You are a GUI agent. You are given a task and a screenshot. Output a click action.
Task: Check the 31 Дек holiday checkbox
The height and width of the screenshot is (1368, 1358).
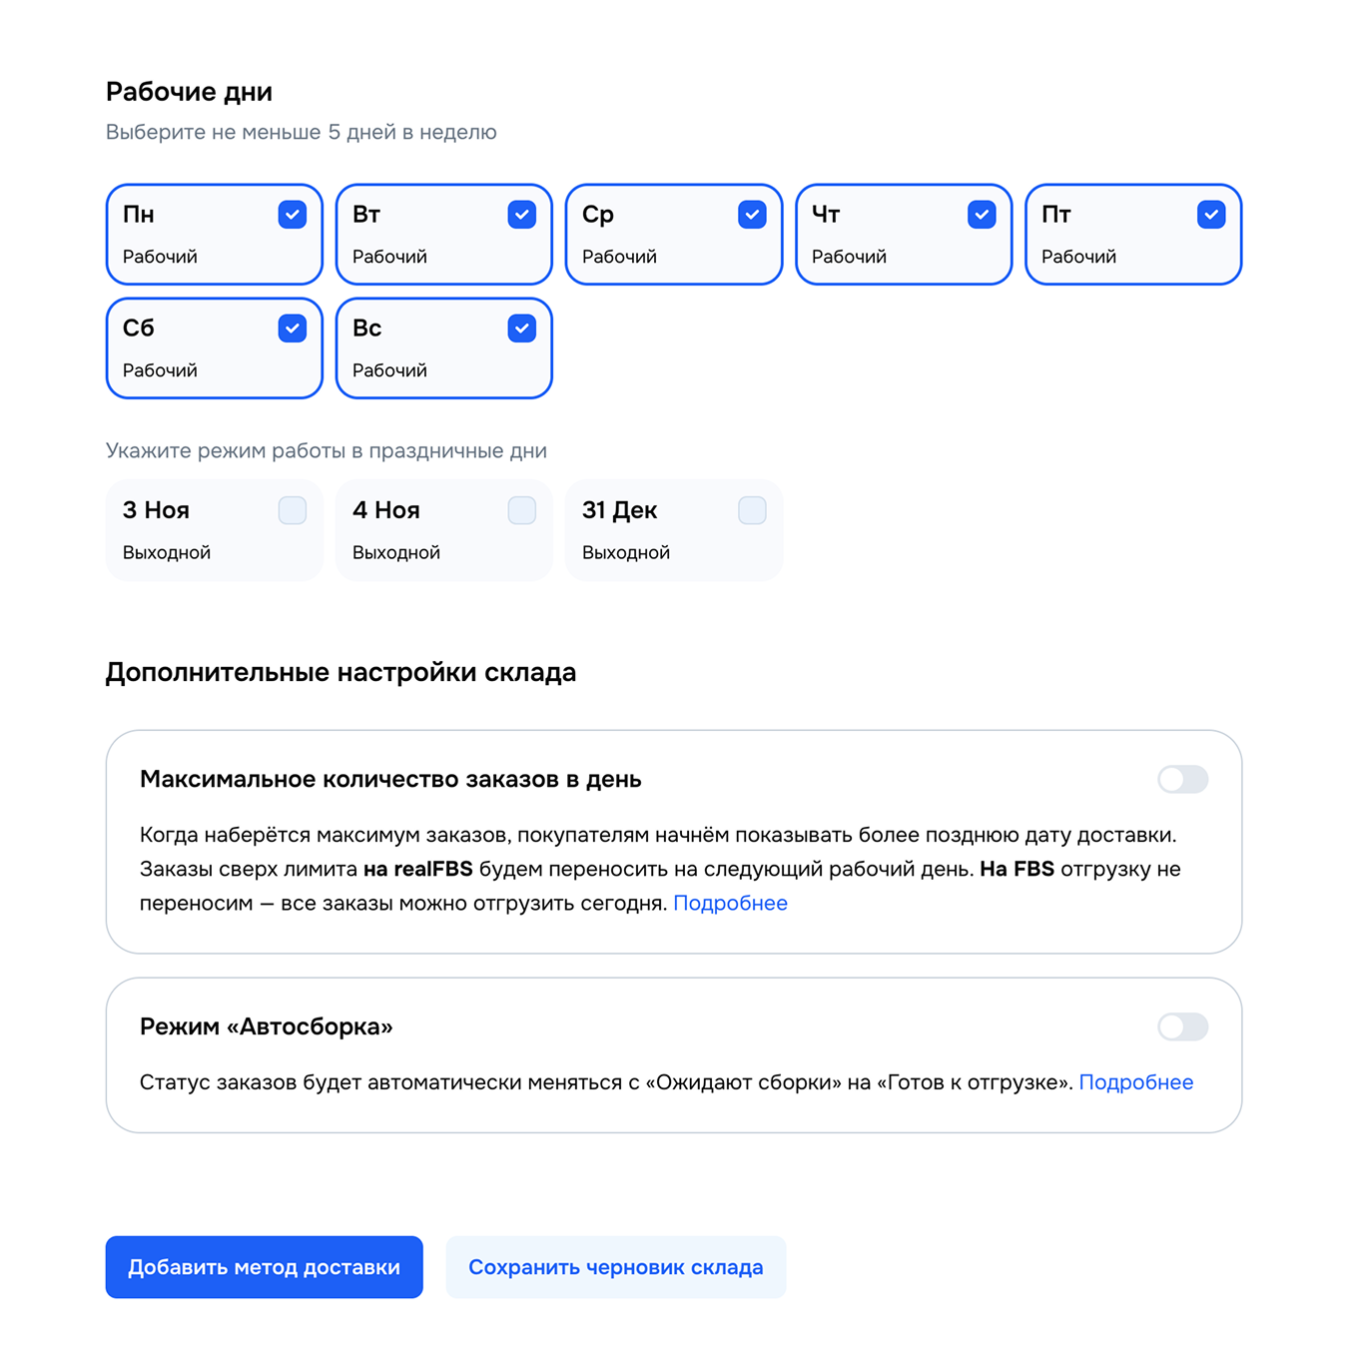point(751,510)
